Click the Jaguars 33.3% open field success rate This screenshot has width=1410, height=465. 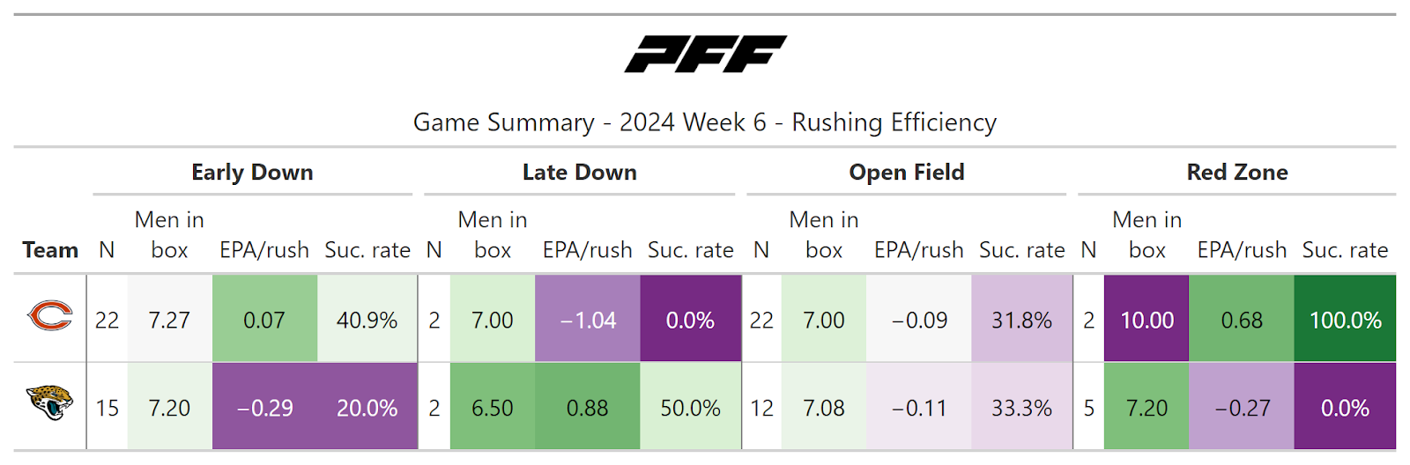(x=1021, y=408)
